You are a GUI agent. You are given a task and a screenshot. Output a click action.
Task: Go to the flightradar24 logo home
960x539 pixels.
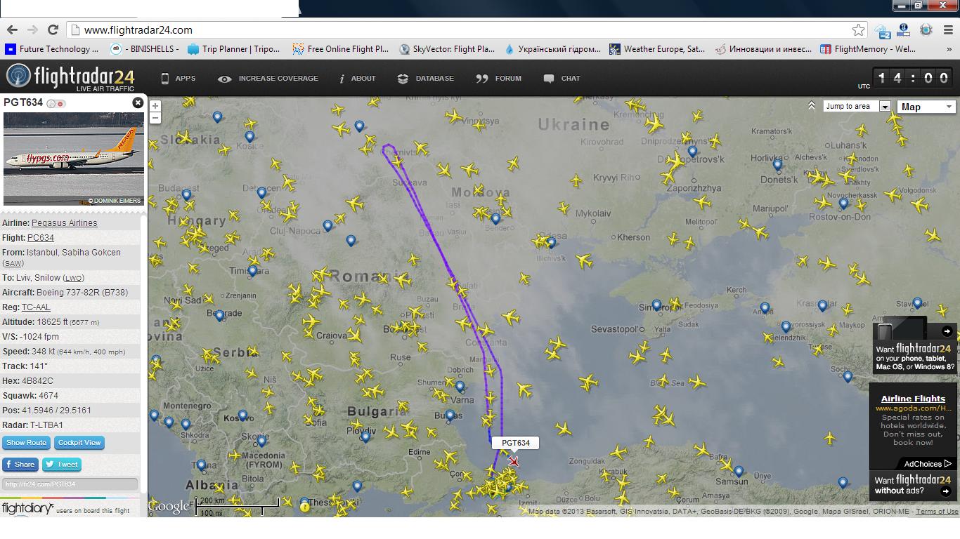[x=70, y=78]
